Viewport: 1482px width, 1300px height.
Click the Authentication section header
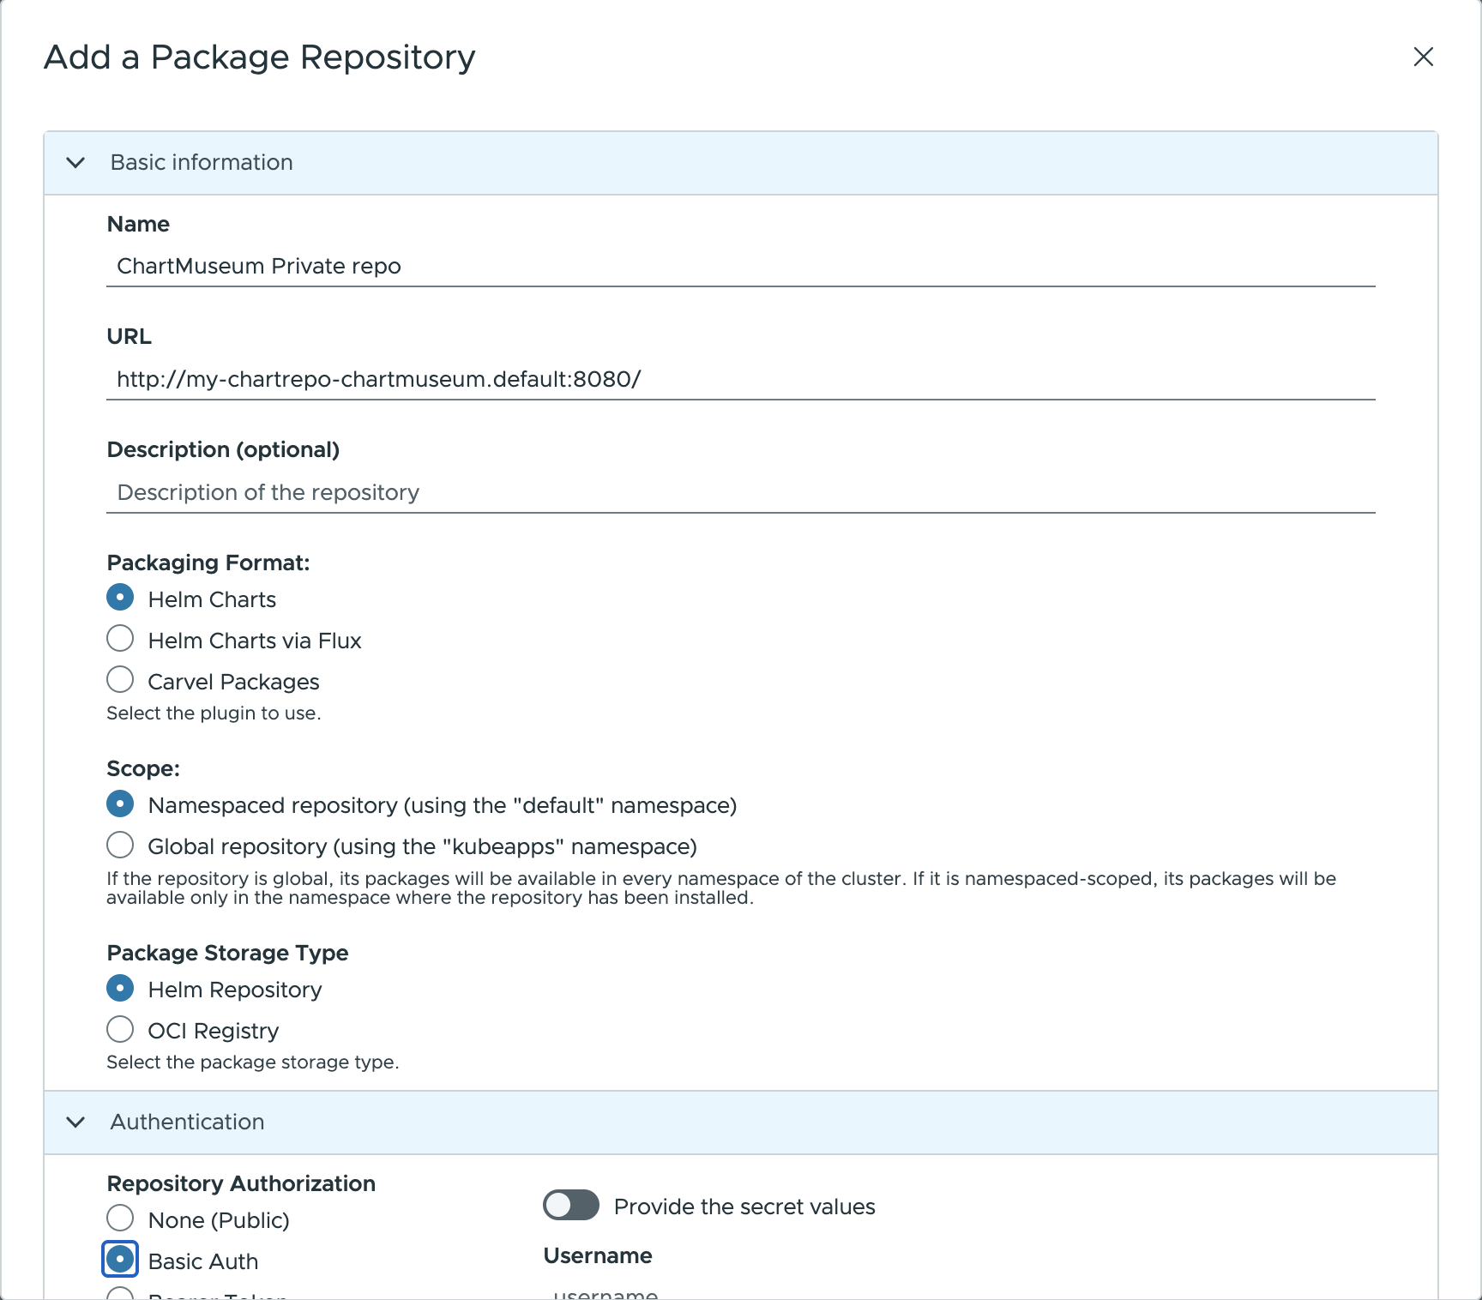coord(187,1123)
